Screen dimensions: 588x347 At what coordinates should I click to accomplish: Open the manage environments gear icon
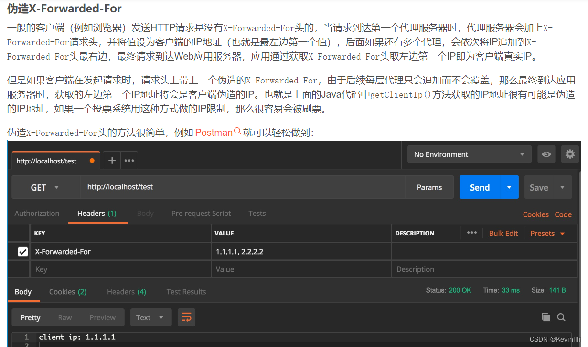(570, 154)
